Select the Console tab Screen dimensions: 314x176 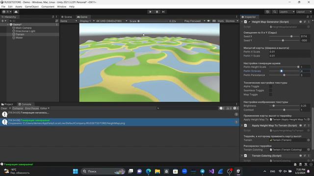(x=25, y=104)
